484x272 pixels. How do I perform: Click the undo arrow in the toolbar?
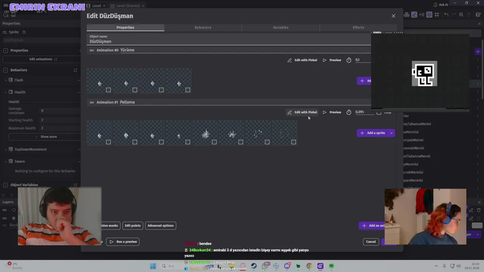click(446, 15)
